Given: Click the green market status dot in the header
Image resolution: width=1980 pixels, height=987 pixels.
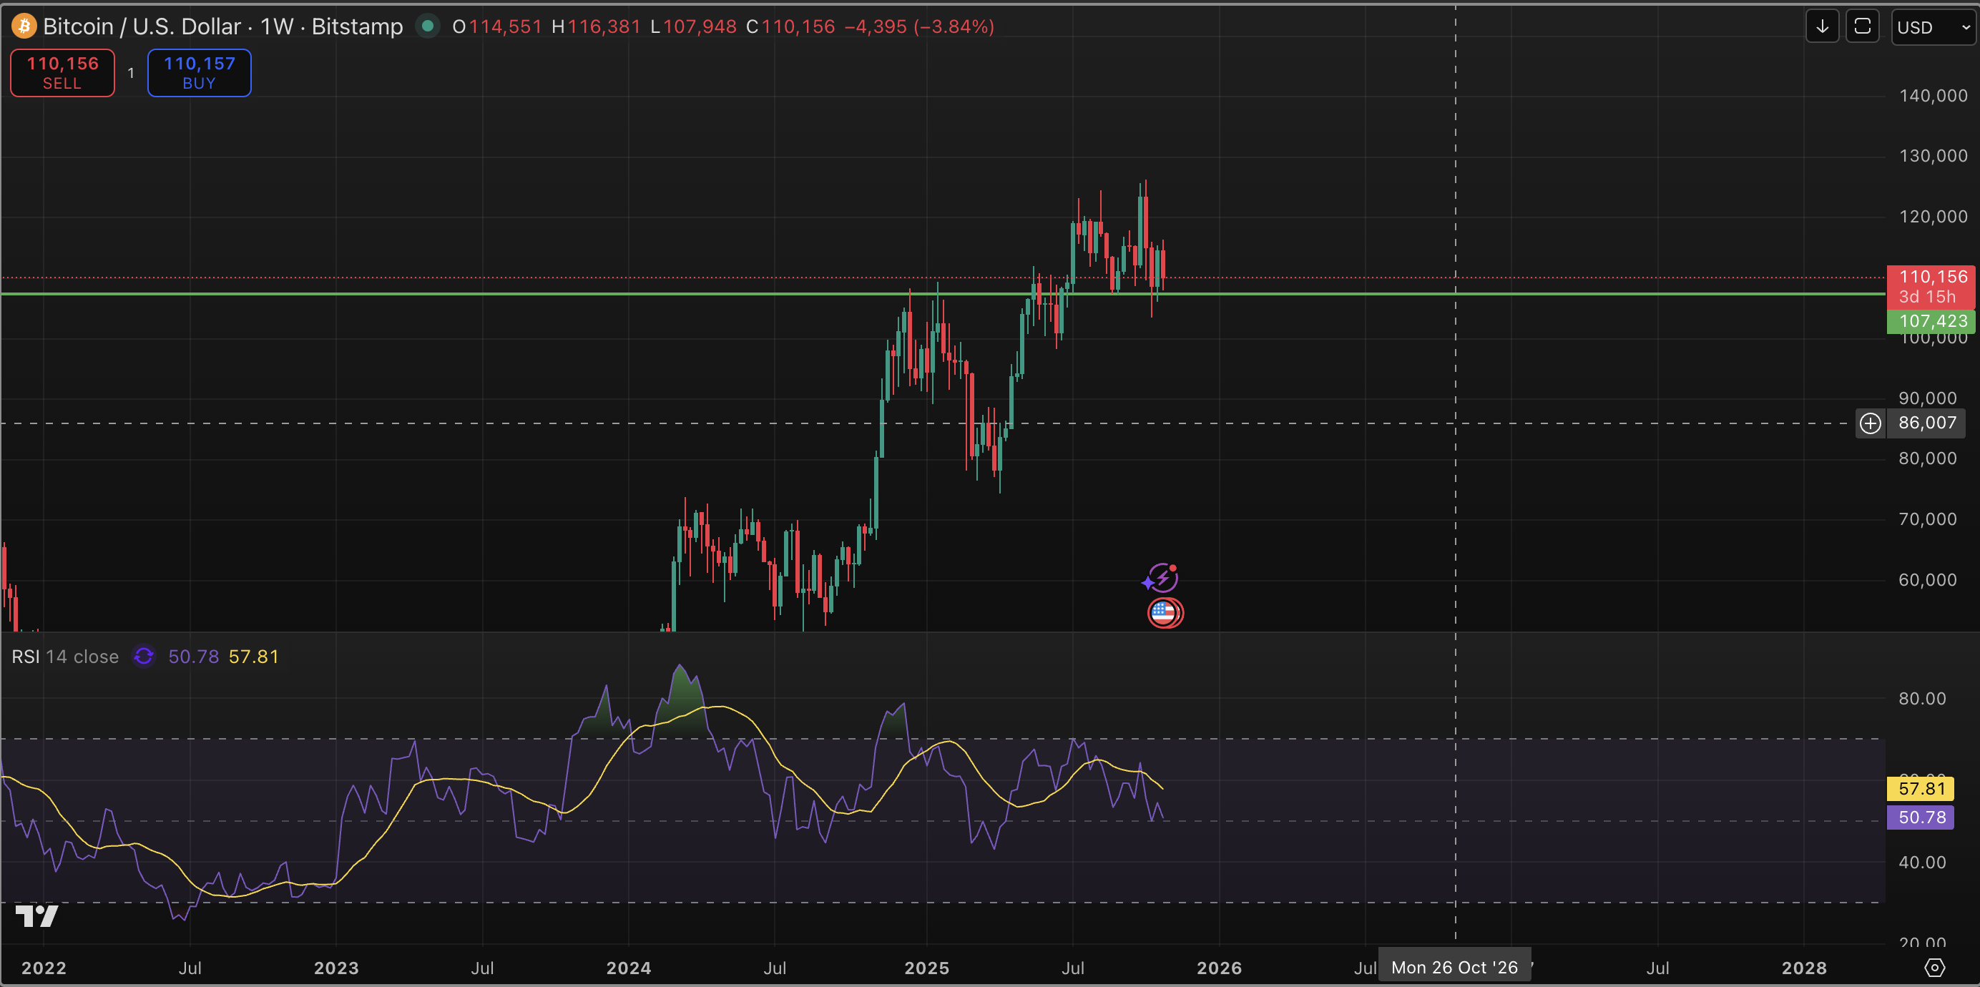Looking at the screenshot, I should point(427,25).
